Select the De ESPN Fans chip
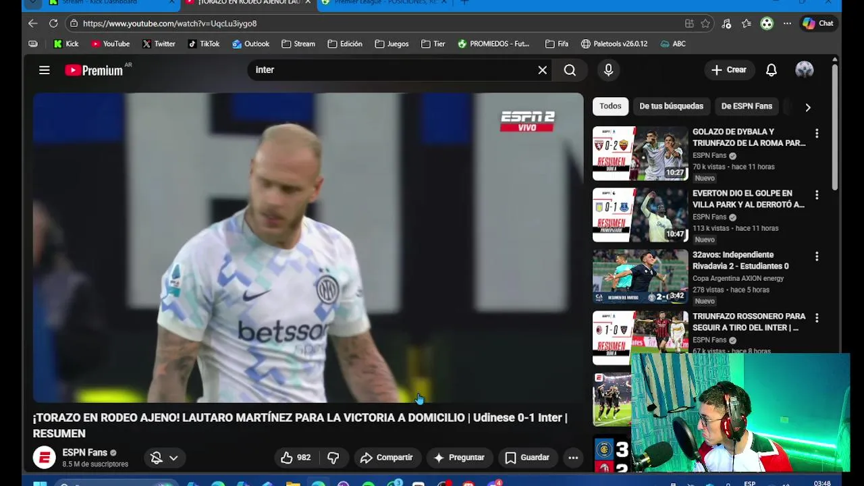Screen dimensions: 864x486 click(747, 106)
